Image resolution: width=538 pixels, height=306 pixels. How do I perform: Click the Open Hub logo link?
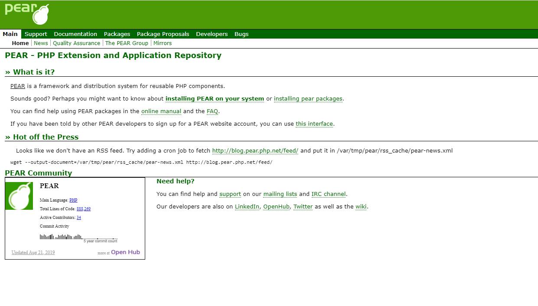coord(125,252)
